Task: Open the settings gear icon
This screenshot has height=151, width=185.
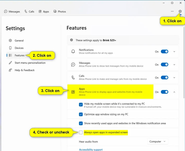Action: click(x=180, y=11)
